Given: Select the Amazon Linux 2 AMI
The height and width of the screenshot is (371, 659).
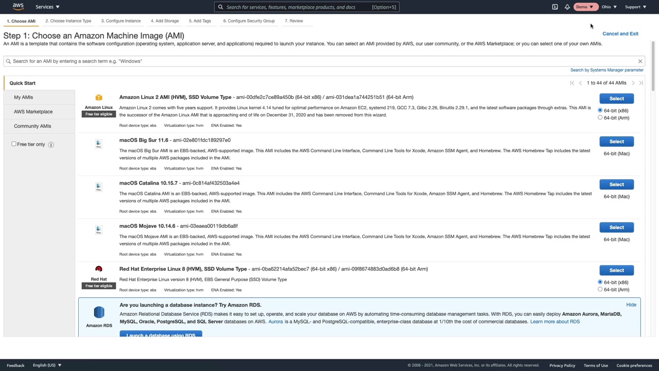Looking at the screenshot, I should pos(616,98).
